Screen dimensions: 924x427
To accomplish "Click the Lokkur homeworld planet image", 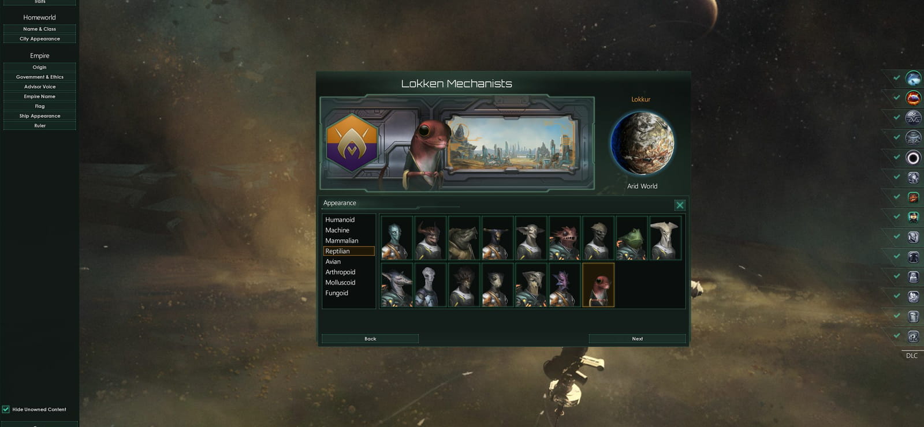I will click(x=642, y=143).
